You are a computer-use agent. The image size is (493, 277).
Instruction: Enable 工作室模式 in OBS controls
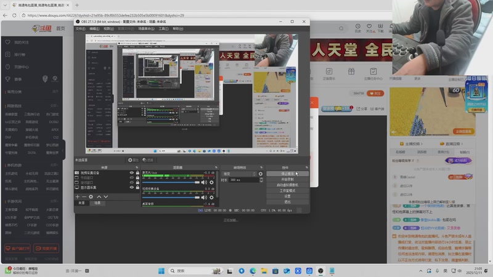[x=287, y=191]
